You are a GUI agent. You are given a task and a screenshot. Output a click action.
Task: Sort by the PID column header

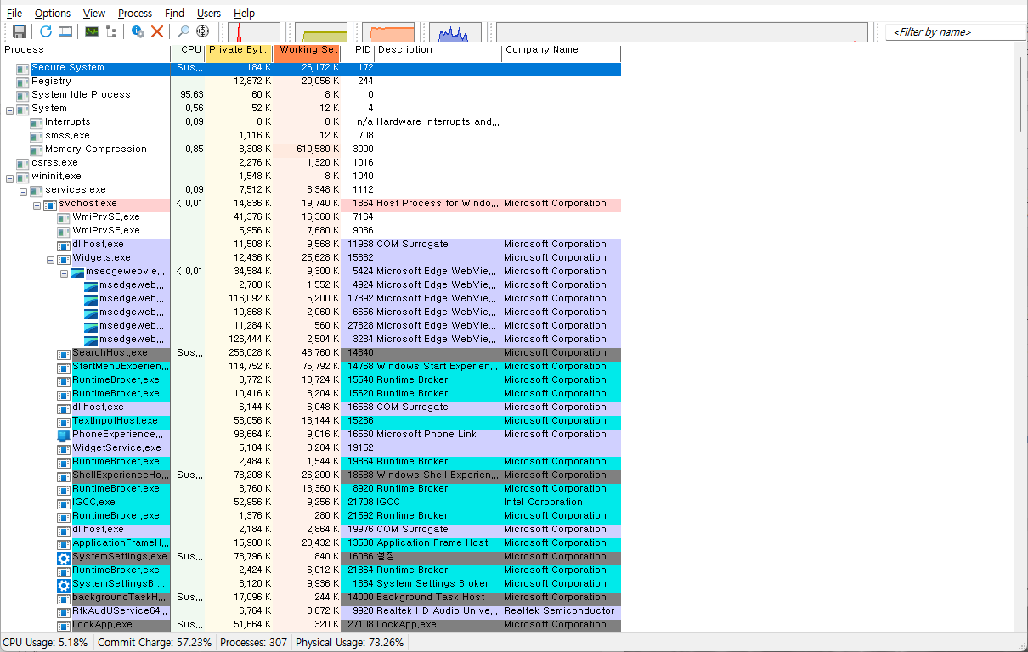pos(358,51)
